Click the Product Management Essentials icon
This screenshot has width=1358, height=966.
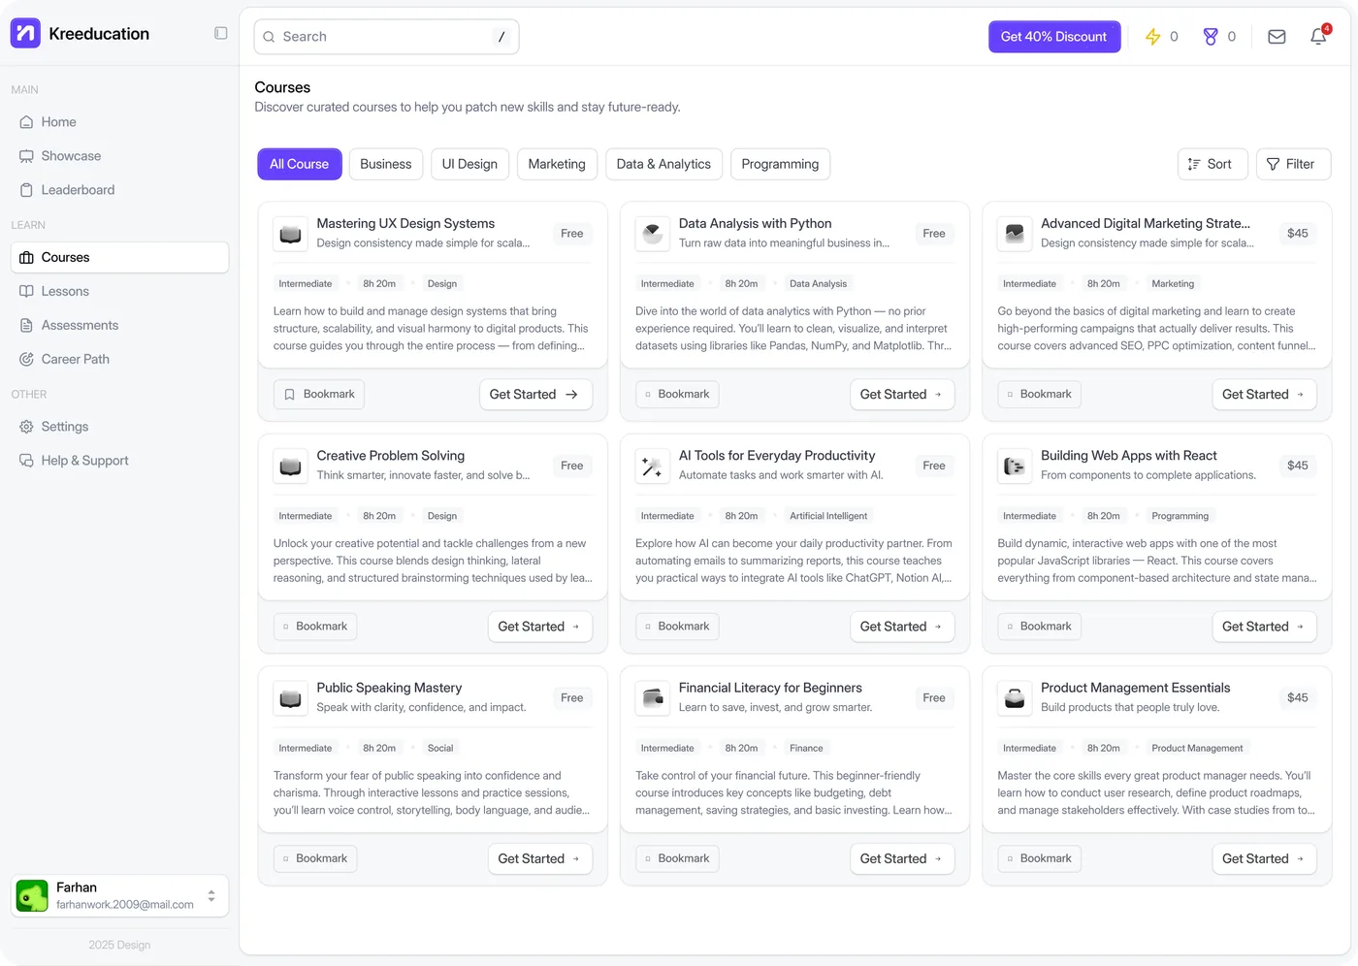pyautogui.click(x=1015, y=697)
